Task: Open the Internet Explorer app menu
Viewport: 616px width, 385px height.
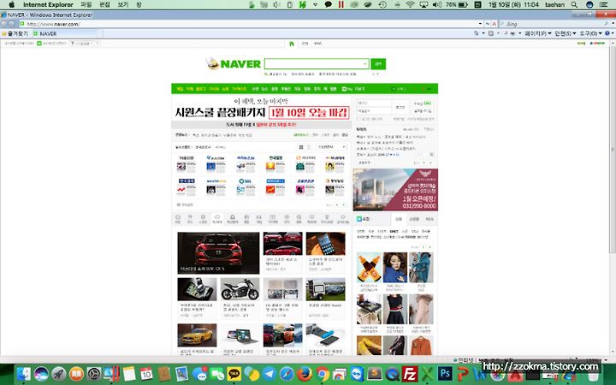Action: coord(48,5)
